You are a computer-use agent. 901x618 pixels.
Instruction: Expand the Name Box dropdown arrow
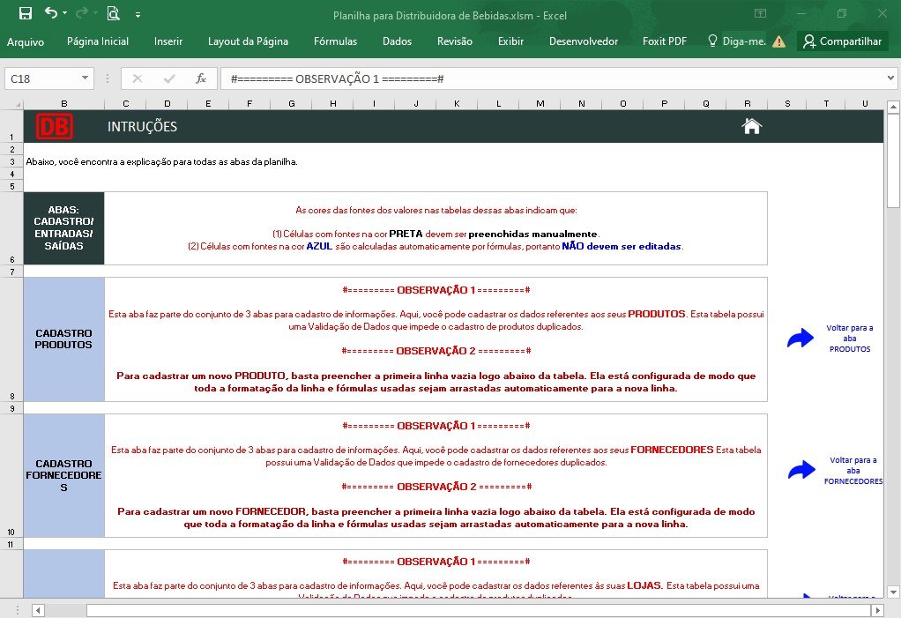coord(85,78)
